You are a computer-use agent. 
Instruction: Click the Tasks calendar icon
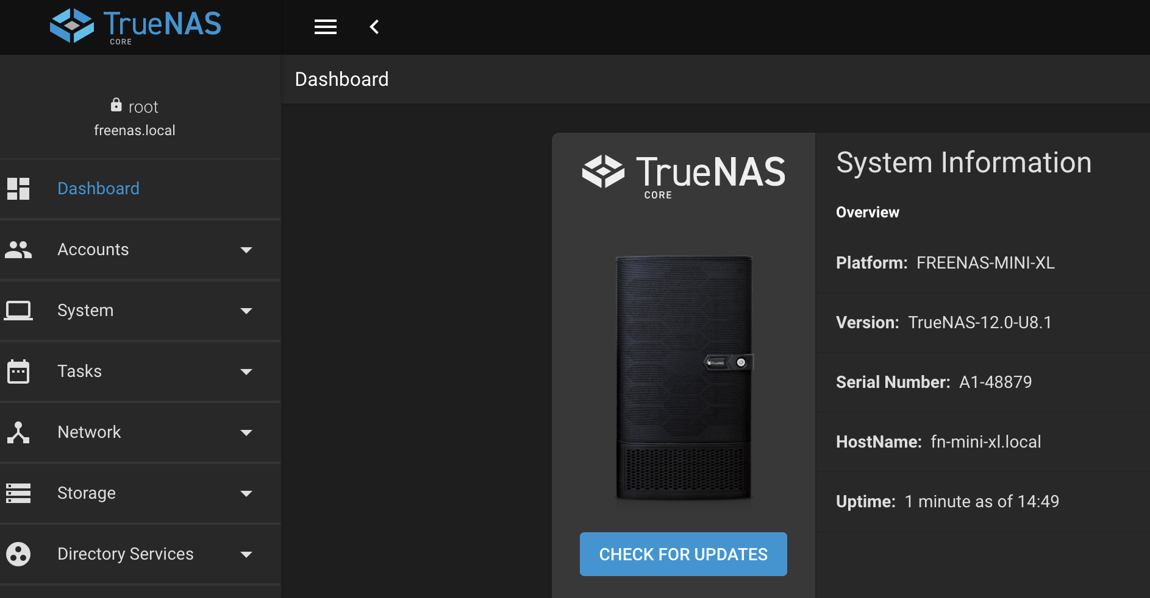click(18, 371)
